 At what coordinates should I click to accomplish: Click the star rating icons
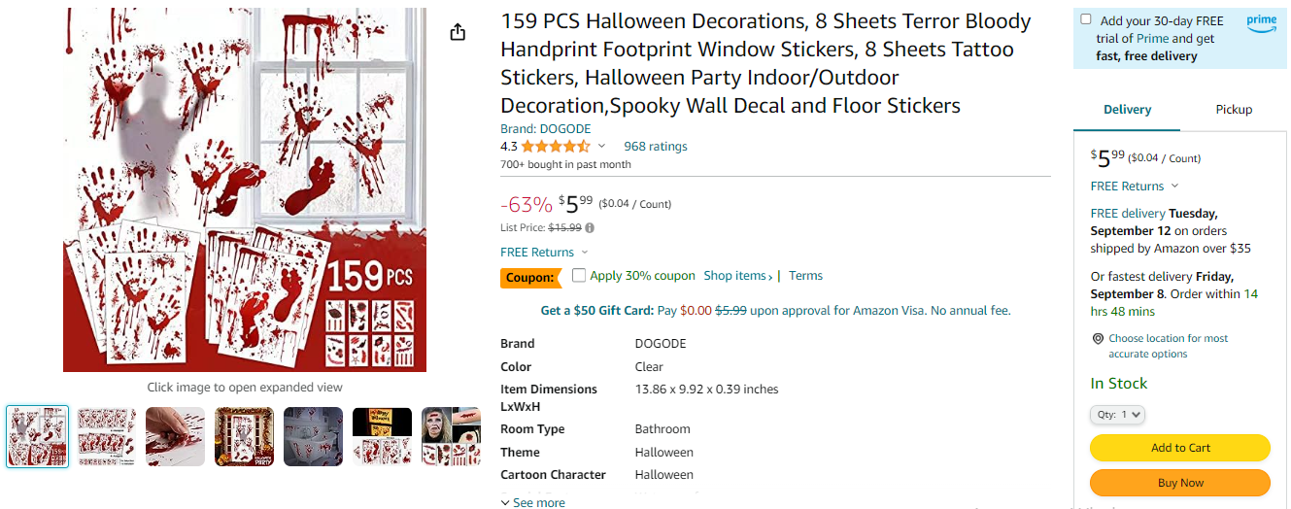point(555,147)
